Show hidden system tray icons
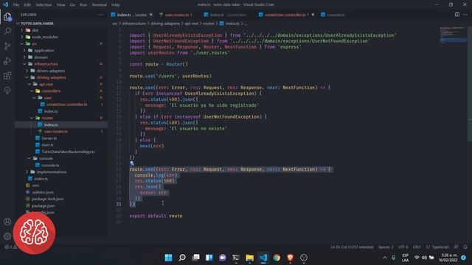The height and width of the screenshot is (265, 472). (385, 258)
